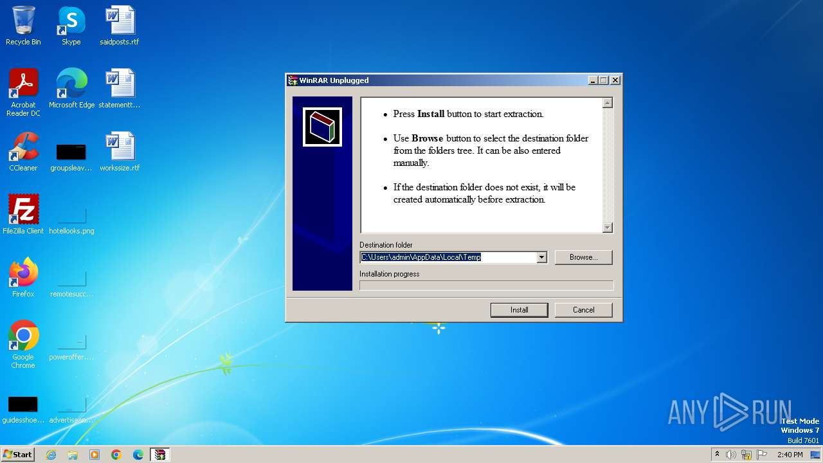Open the Microsoft Edge desktop shortcut
The height and width of the screenshot is (463, 823).
71,89
